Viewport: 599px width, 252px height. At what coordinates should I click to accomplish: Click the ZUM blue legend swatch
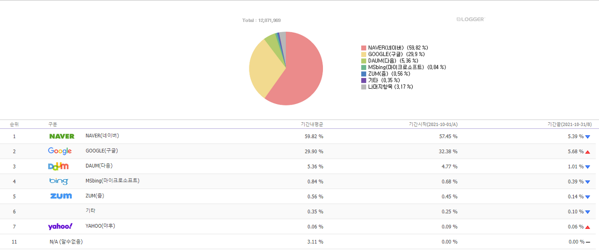(364, 74)
